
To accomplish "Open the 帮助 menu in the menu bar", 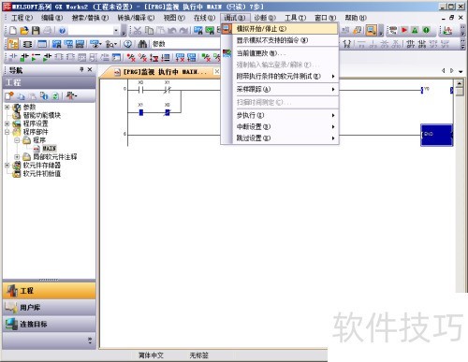I will pyautogui.click(x=356, y=18).
